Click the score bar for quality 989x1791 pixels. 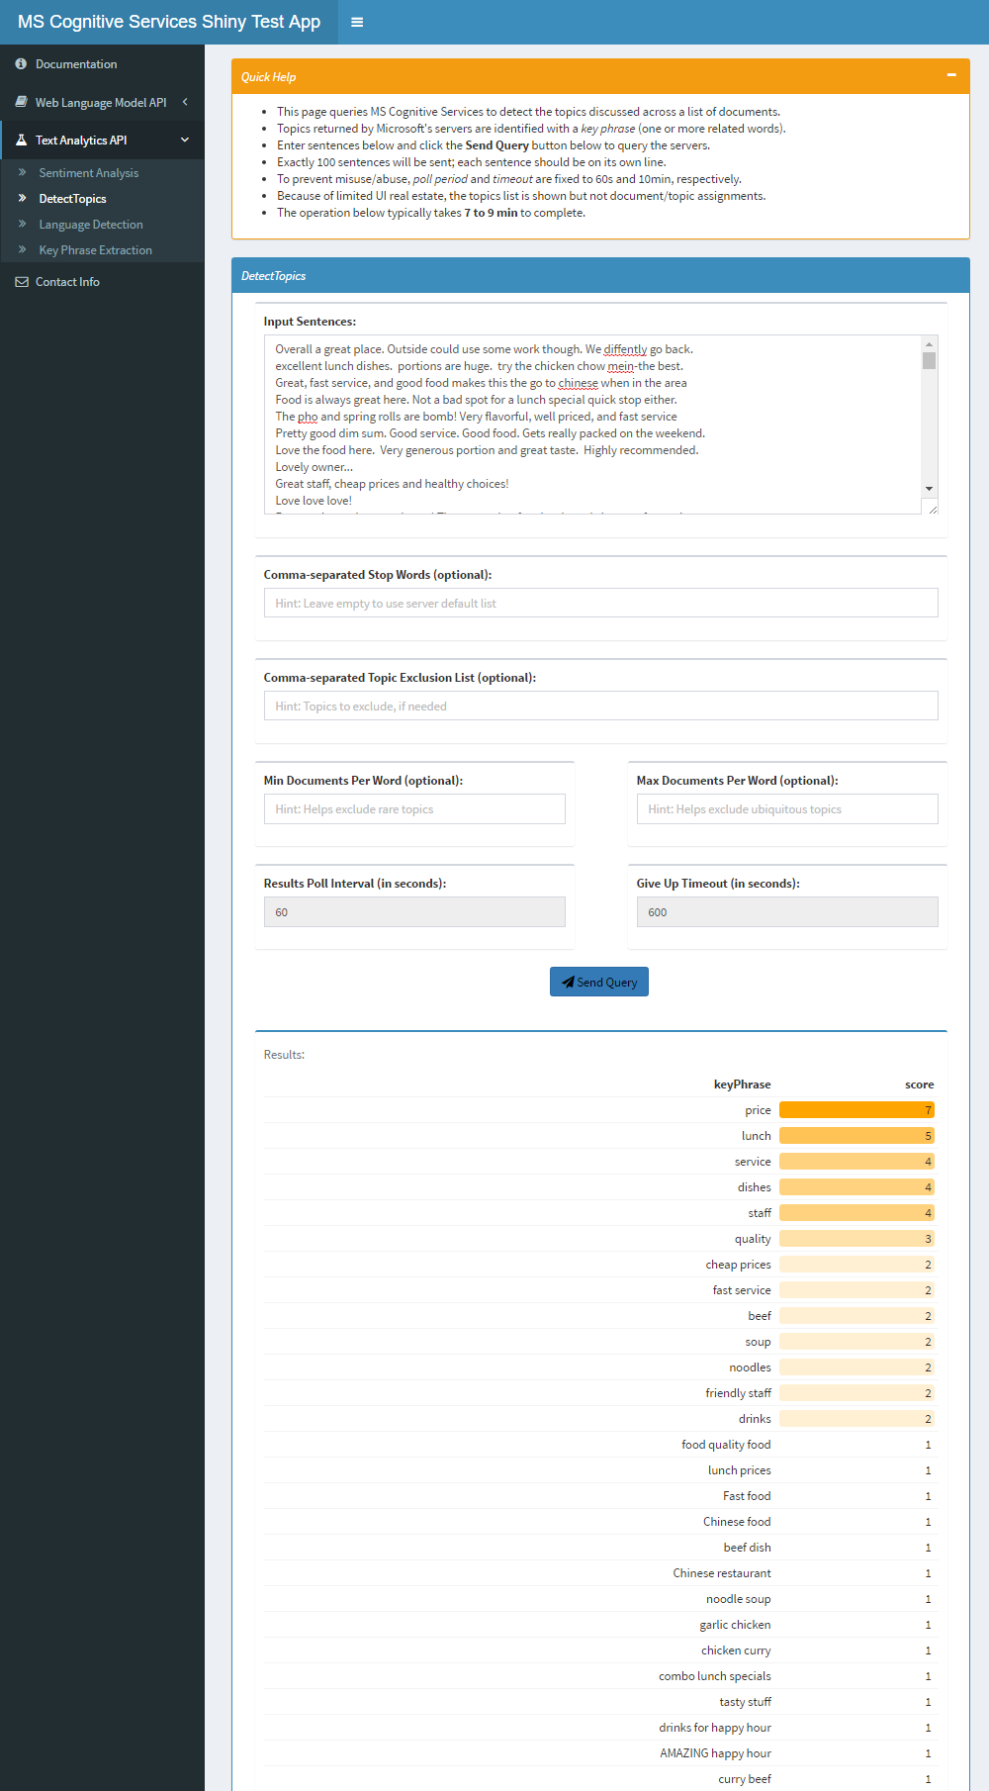coord(856,1239)
